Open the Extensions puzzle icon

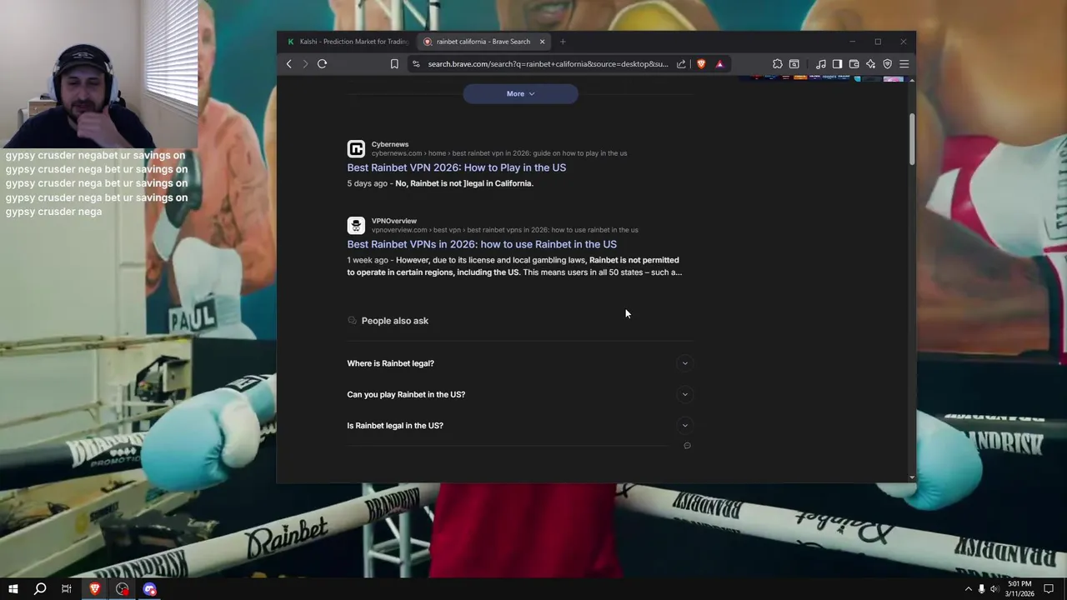click(778, 64)
